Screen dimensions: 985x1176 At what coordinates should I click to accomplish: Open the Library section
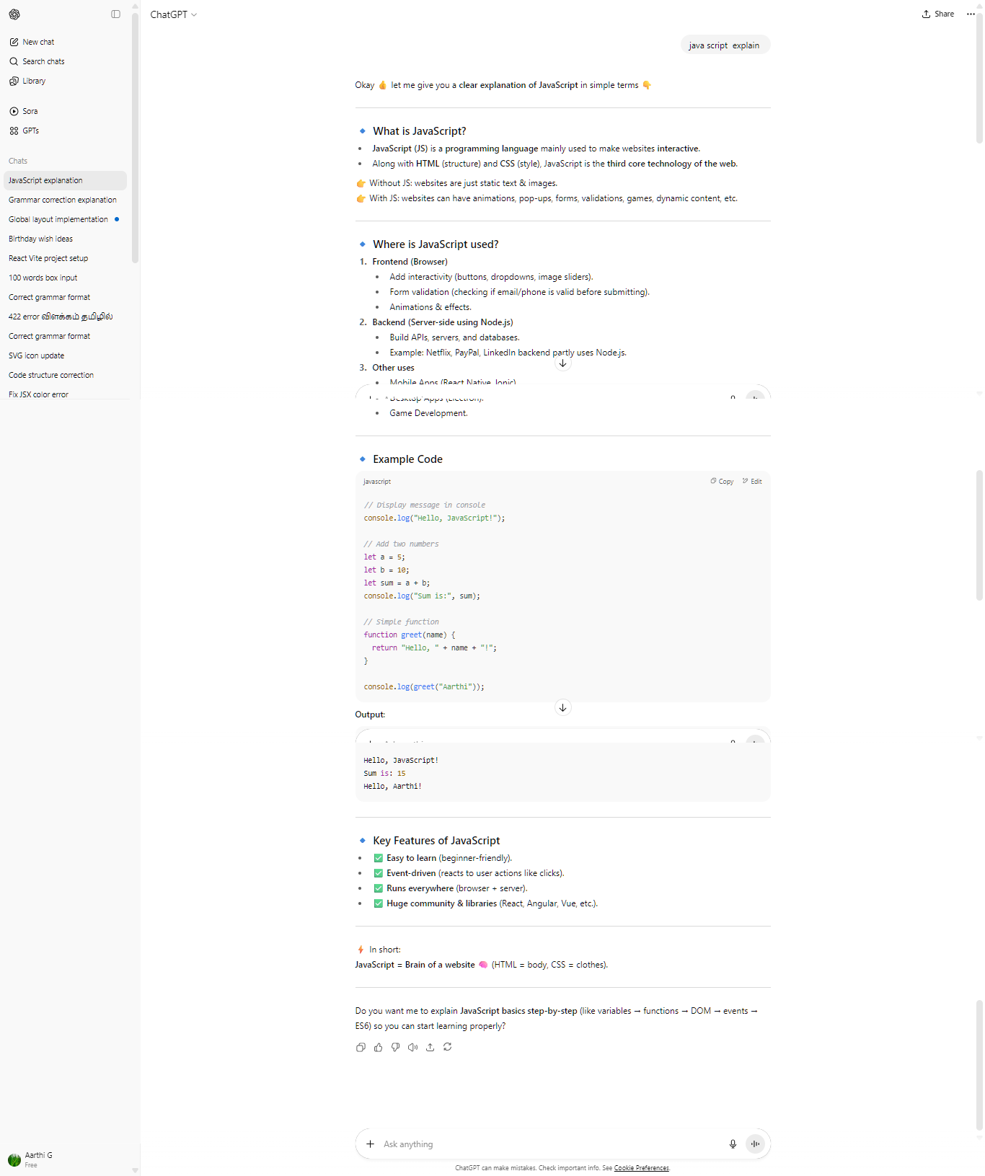34,81
